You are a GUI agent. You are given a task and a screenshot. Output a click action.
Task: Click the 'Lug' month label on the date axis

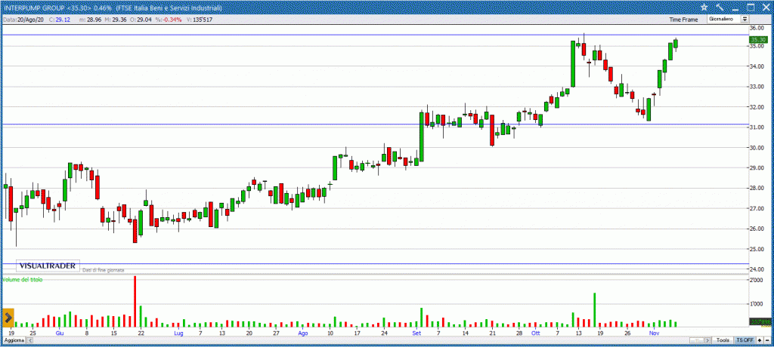[178, 333]
